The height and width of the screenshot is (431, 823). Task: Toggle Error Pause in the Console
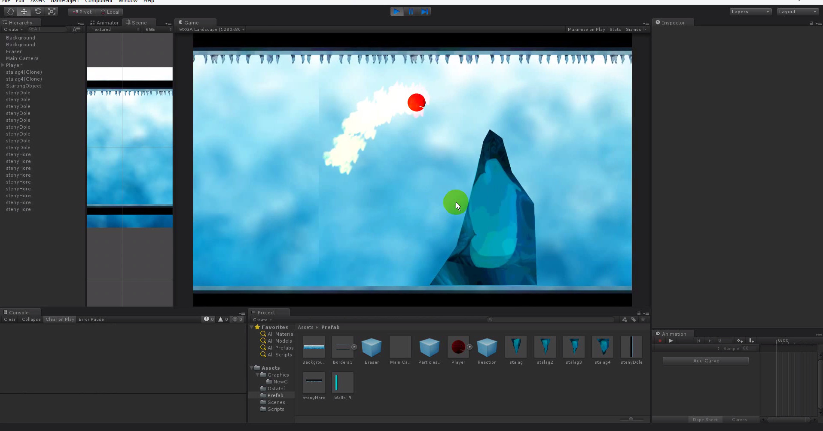pyautogui.click(x=91, y=319)
